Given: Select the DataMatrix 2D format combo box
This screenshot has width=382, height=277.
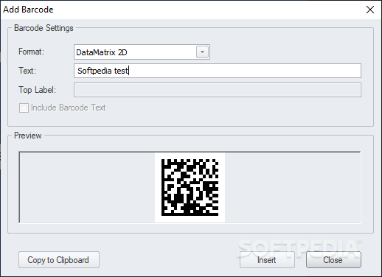Looking at the screenshot, I should pos(142,52).
